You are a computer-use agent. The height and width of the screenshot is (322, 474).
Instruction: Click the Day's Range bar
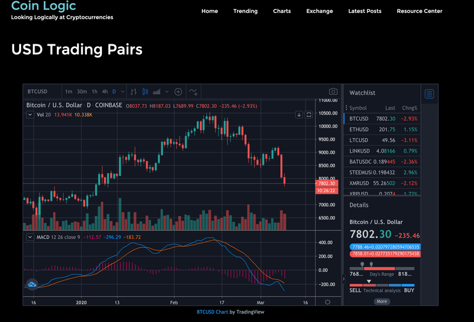[x=382, y=268]
